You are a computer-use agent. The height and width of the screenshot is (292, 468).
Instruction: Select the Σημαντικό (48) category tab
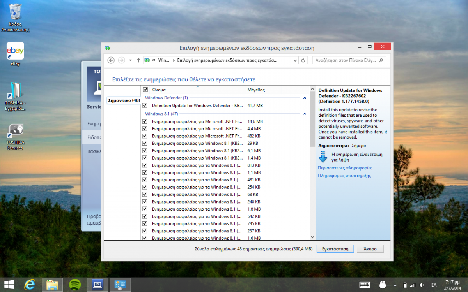[x=124, y=100]
